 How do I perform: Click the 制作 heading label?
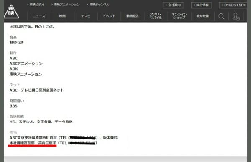click(x=13, y=53)
